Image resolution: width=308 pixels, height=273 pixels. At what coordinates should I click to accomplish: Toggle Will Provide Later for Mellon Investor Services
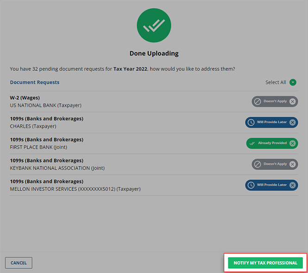point(272,185)
